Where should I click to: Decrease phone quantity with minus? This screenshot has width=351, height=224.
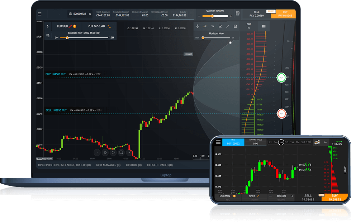pos(270,196)
